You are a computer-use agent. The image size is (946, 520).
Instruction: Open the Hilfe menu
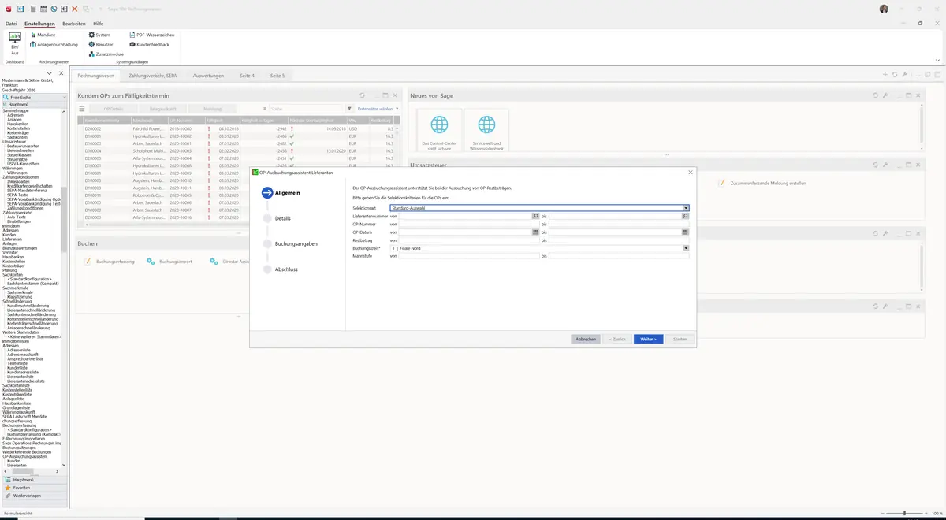pos(99,24)
